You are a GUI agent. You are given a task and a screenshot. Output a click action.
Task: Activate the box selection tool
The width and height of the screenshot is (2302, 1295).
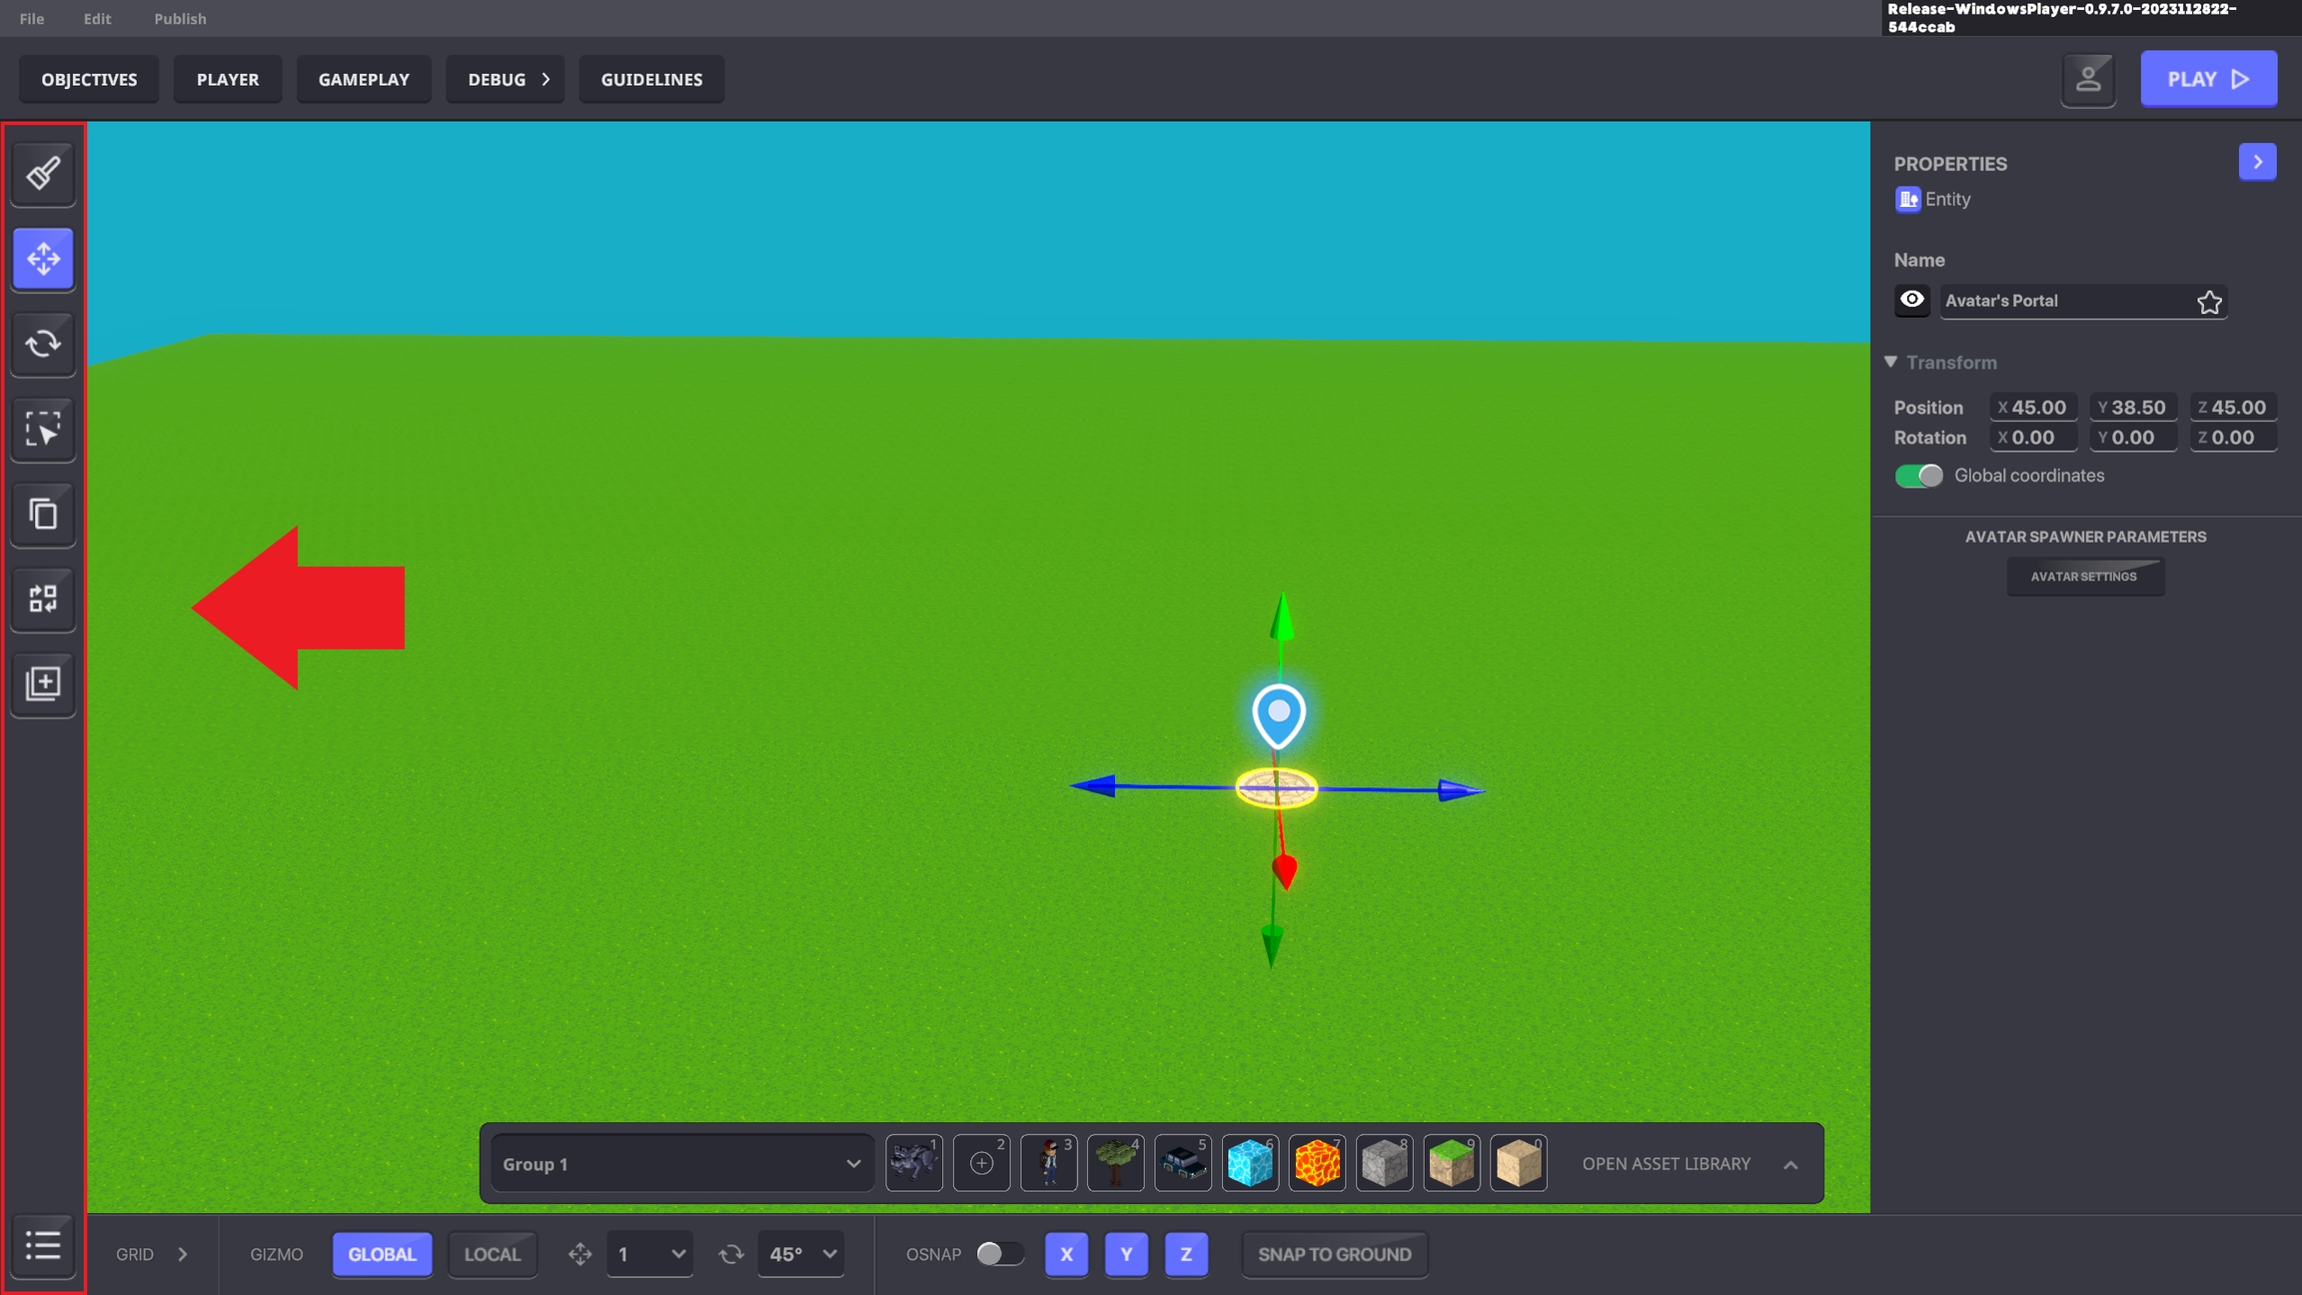coord(43,429)
